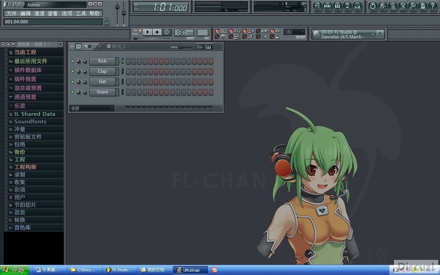This screenshot has height=275, width=440.
Task: Open graph editor in step sequencer
Action: coord(200,47)
